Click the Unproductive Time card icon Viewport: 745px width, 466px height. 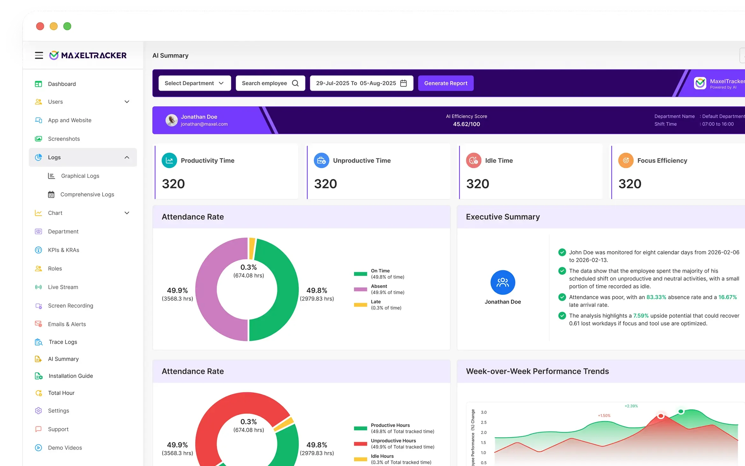click(x=322, y=160)
